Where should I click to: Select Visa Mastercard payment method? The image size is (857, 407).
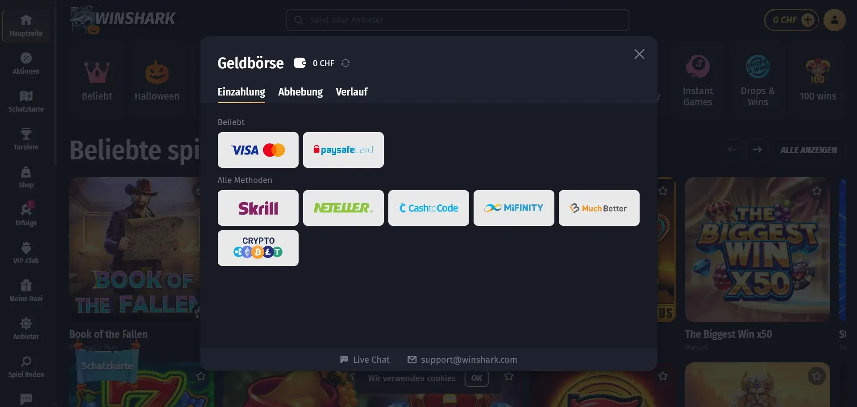point(258,150)
